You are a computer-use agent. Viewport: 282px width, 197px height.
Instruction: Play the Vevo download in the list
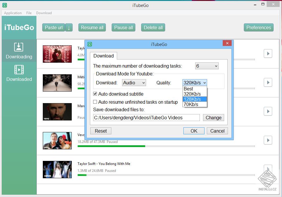point(268,140)
